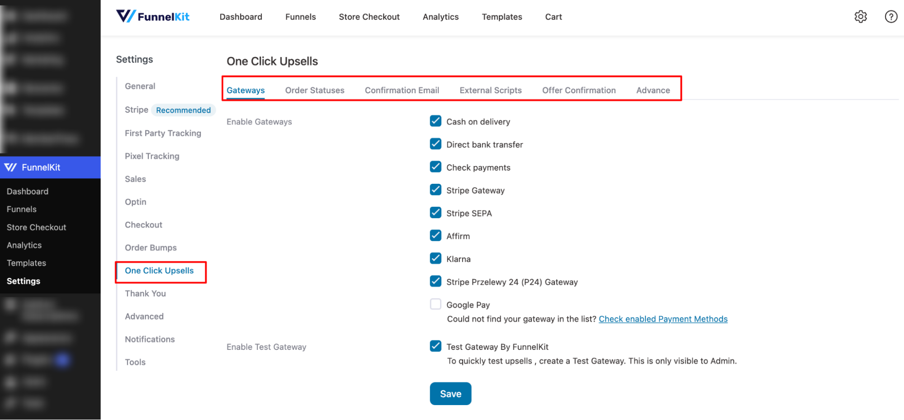This screenshot has width=904, height=420.
Task: Enable the Google Pay gateway
Action: (435, 304)
